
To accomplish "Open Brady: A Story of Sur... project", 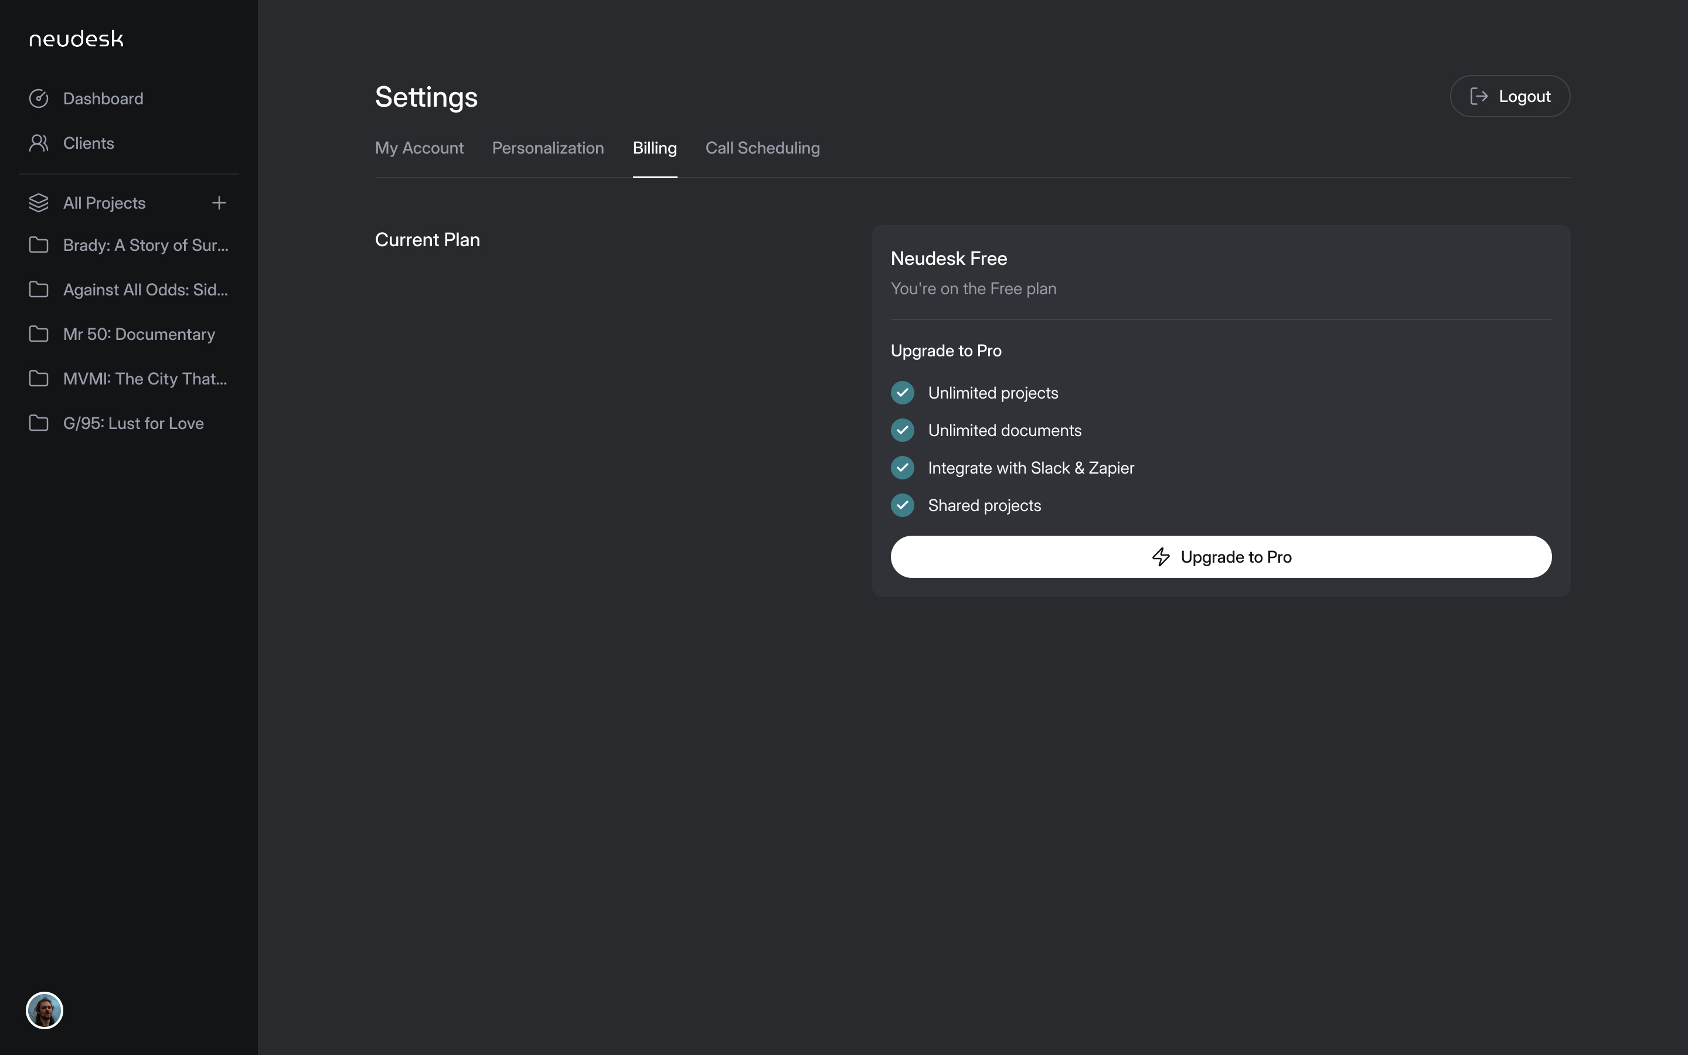I will (145, 246).
